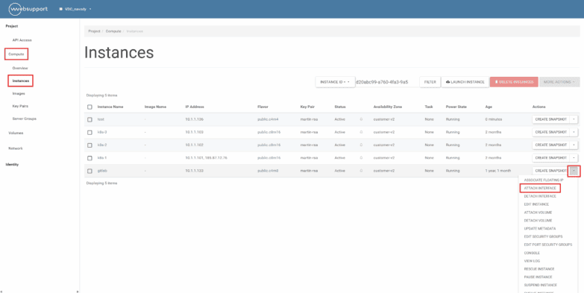Open Instances in the sidebar

pyautogui.click(x=20, y=81)
